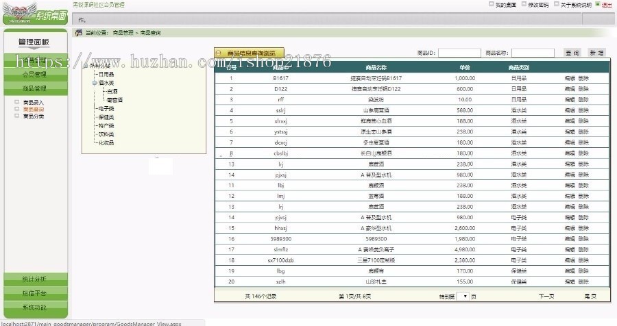Open the 关于系统说明 link

(576, 5)
